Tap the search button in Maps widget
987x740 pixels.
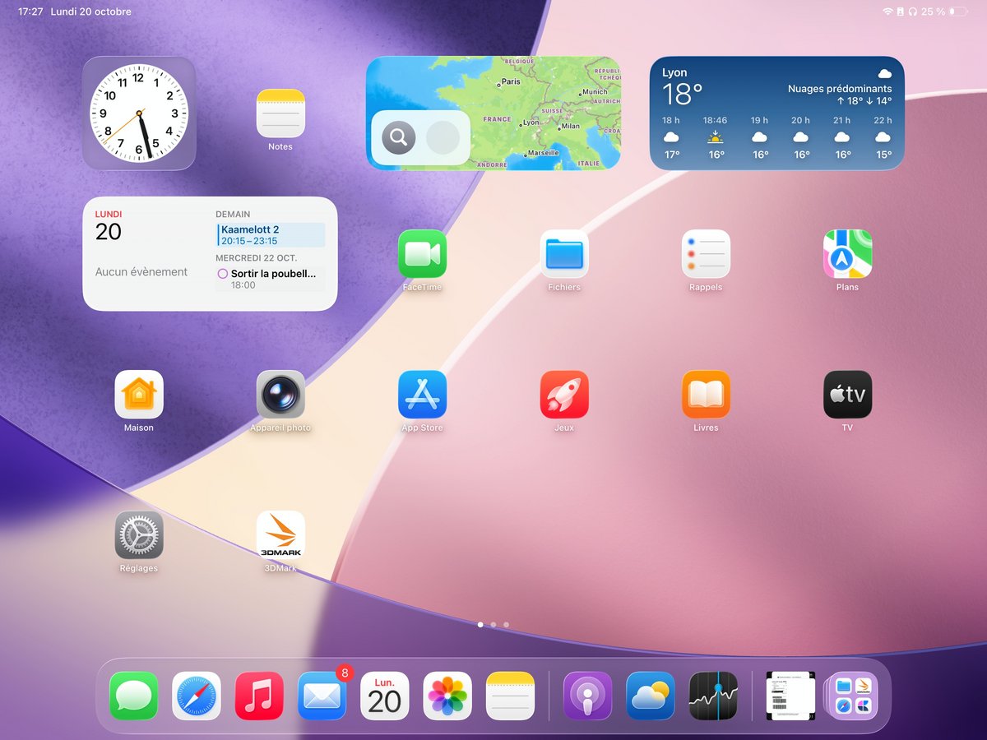(x=399, y=137)
